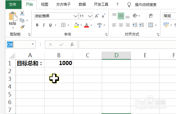Image resolution: width=176 pixels, height=114 pixels.
Task: Click the text orientation icon
Action: 135,16
